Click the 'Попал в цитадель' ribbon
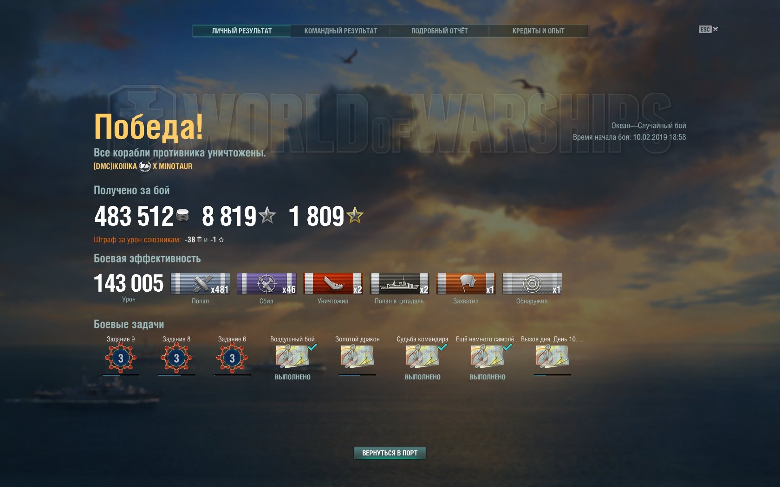The height and width of the screenshot is (487, 780). 399,283
